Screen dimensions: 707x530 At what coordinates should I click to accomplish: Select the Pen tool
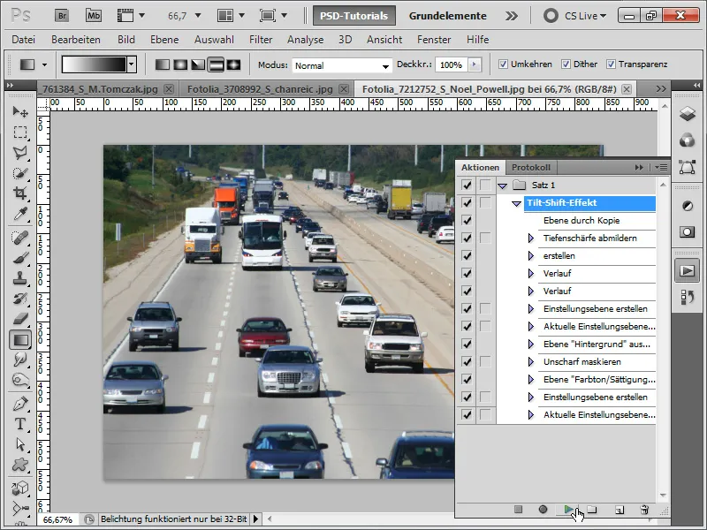[x=19, y=403]
